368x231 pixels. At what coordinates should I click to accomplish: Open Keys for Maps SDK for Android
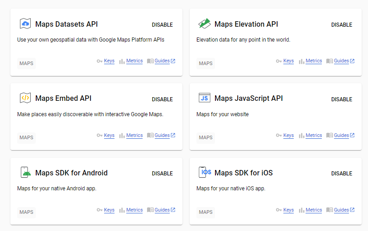coord(109,210)
